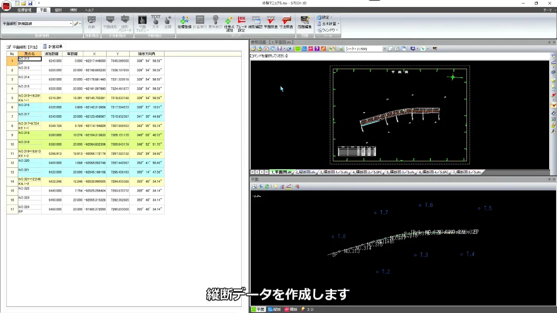
Task: Expand the pencil edit dropdown arrow
Action: (x=80, y=24)
